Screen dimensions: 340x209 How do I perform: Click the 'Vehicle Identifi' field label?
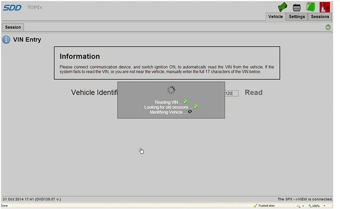(x=94, y=92)
